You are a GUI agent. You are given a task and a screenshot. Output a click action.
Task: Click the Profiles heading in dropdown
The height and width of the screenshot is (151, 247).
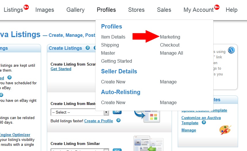pos(112,26)
